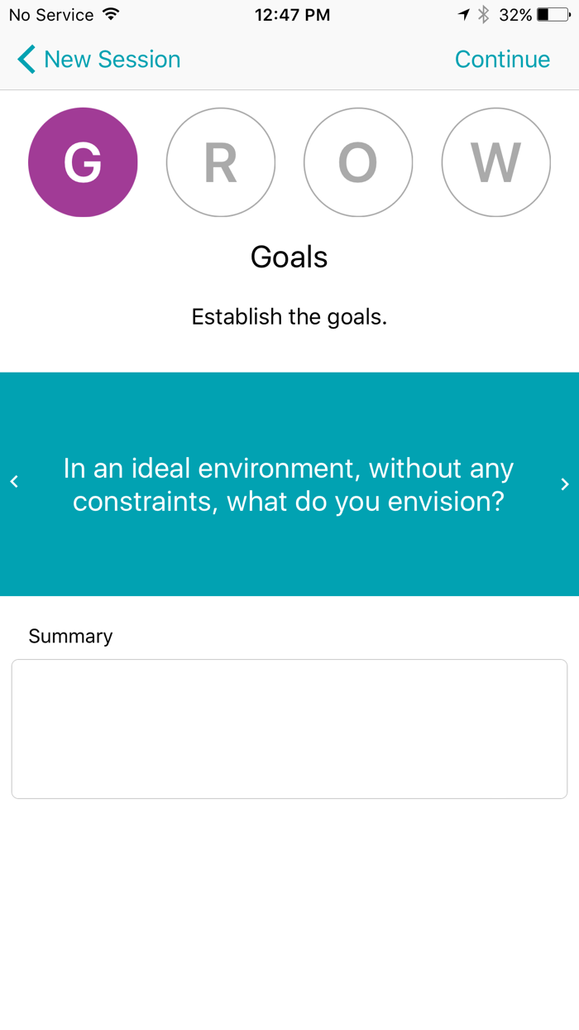Image resolution: width=579 pixels, height=1030 pixels.
Task: Go back via New Session label
Action: tap(112, 60)
